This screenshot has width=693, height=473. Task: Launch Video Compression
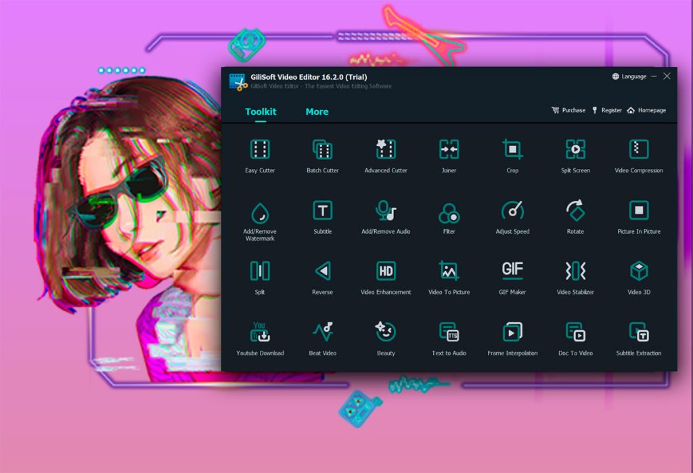[x=639, y=156]
